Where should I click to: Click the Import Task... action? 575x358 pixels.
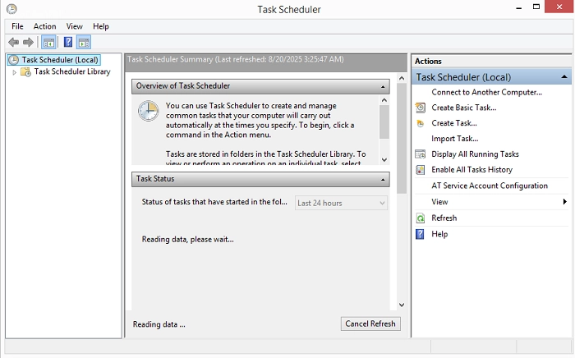[x=455, y=139]
